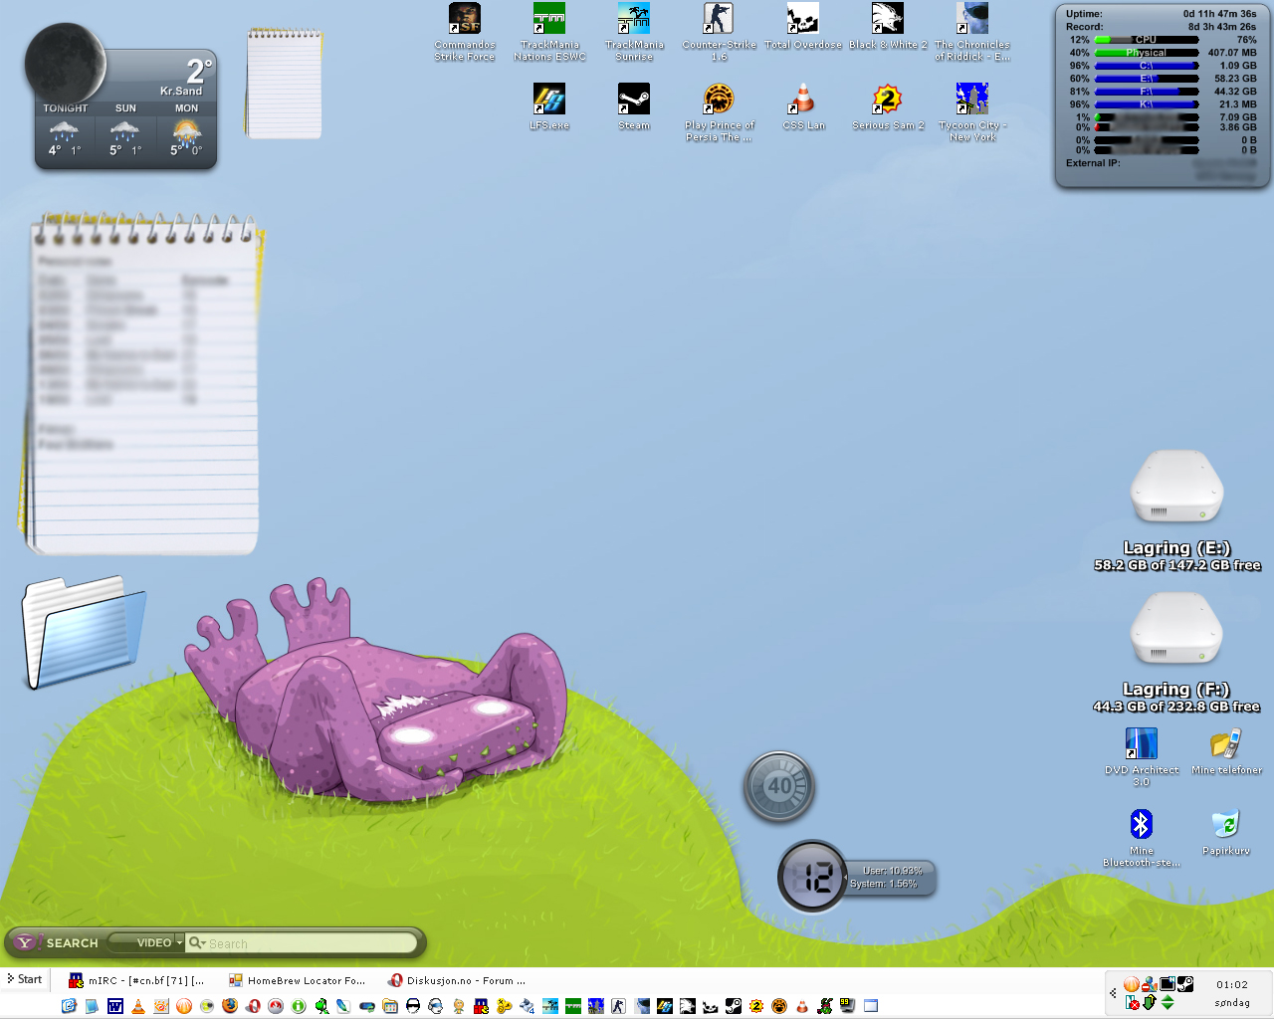Open CSS Lan desktop icon
This screenshot has width=1274, height=1019.
click(x=803, y=106)
